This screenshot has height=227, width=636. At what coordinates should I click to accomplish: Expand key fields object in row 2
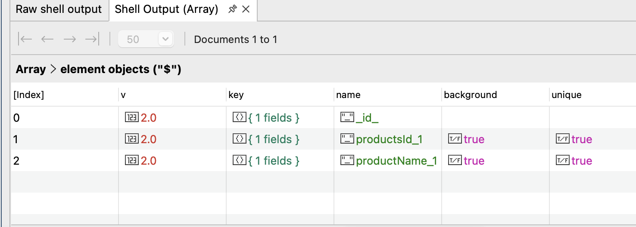click(x=273, y=161)
